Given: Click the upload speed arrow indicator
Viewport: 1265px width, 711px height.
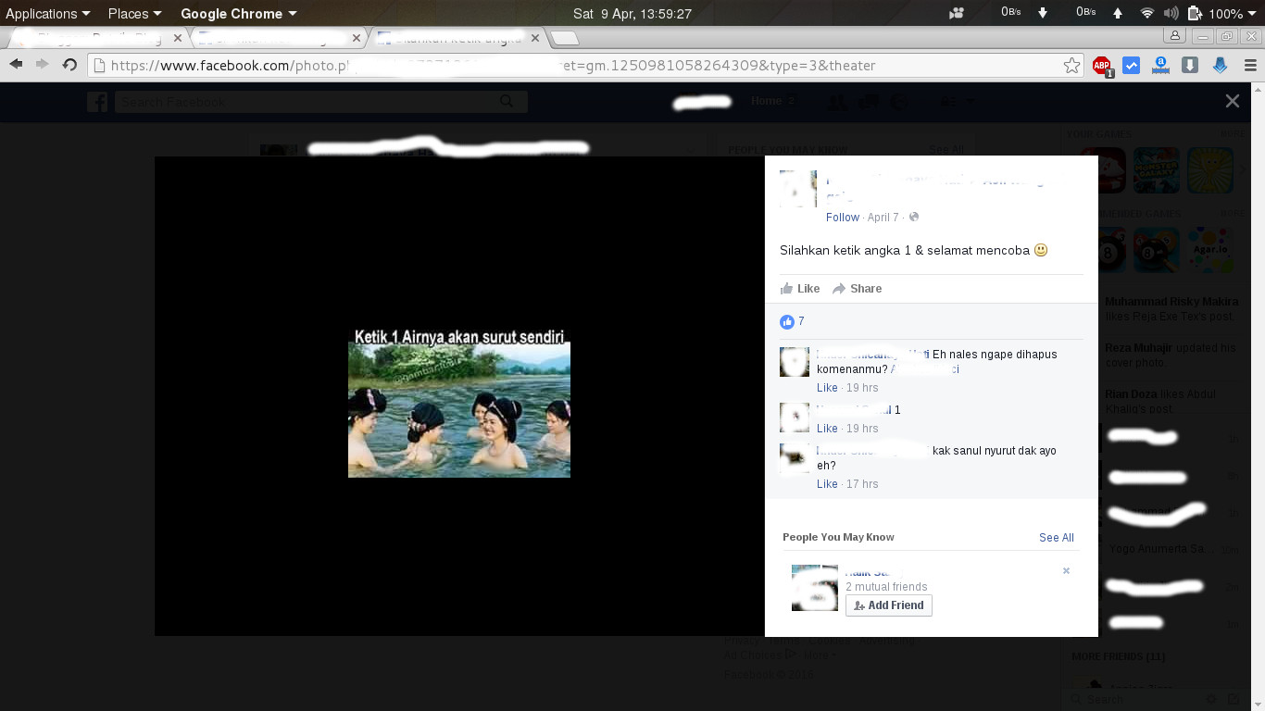Looking at the screenshot, I should click(1118, 13).
